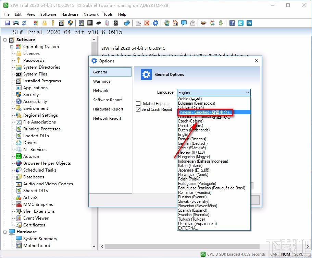Click the Save floppy disk toolbar icon
The height and width of the screenshot is (258, 312).
coord(7,23)
